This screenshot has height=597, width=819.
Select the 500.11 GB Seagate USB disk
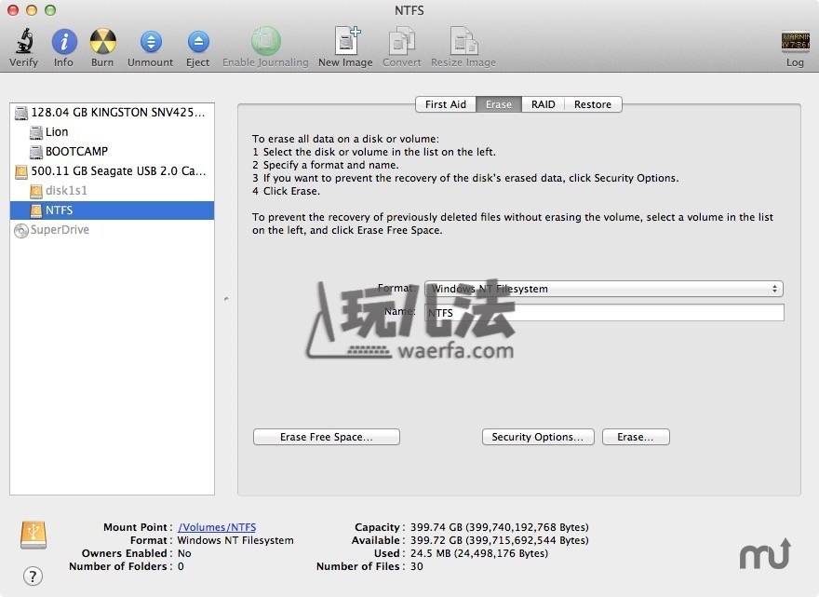pyautogui.click(x=117, y=171)
